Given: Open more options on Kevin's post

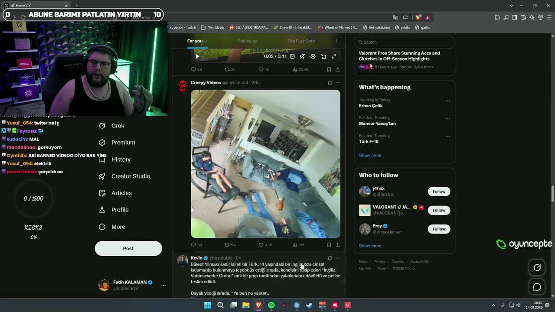Looking at the screenshot, I should (x=338, y=258).
